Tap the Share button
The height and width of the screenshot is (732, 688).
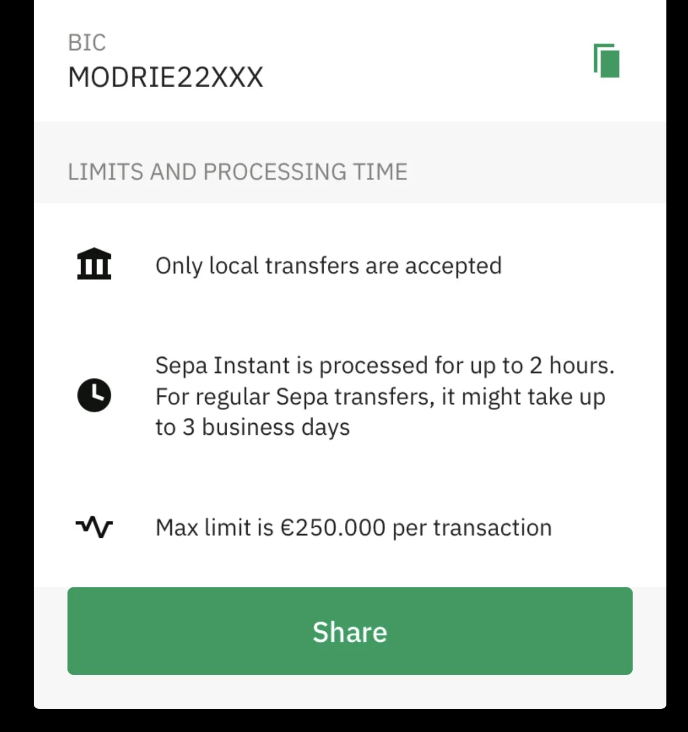(x=350, y=631)
